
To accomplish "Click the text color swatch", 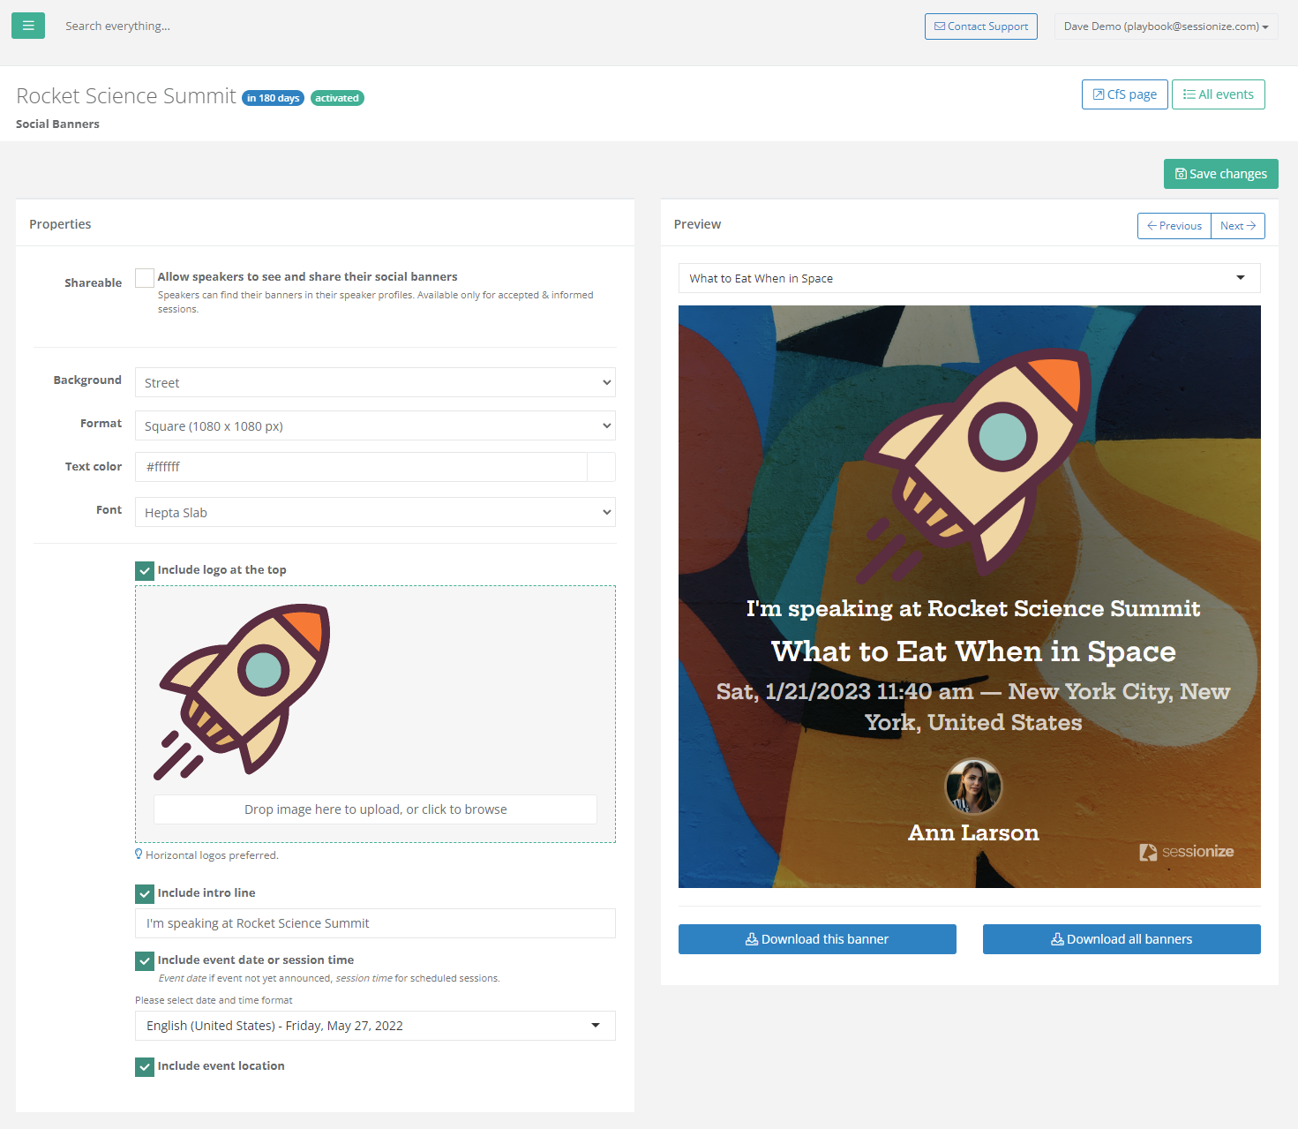I will click(601, 467).
